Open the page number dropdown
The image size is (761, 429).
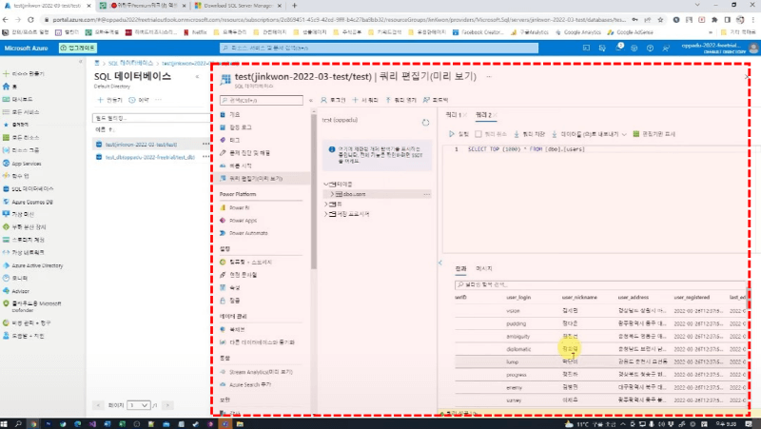click(x=138, y=405)
